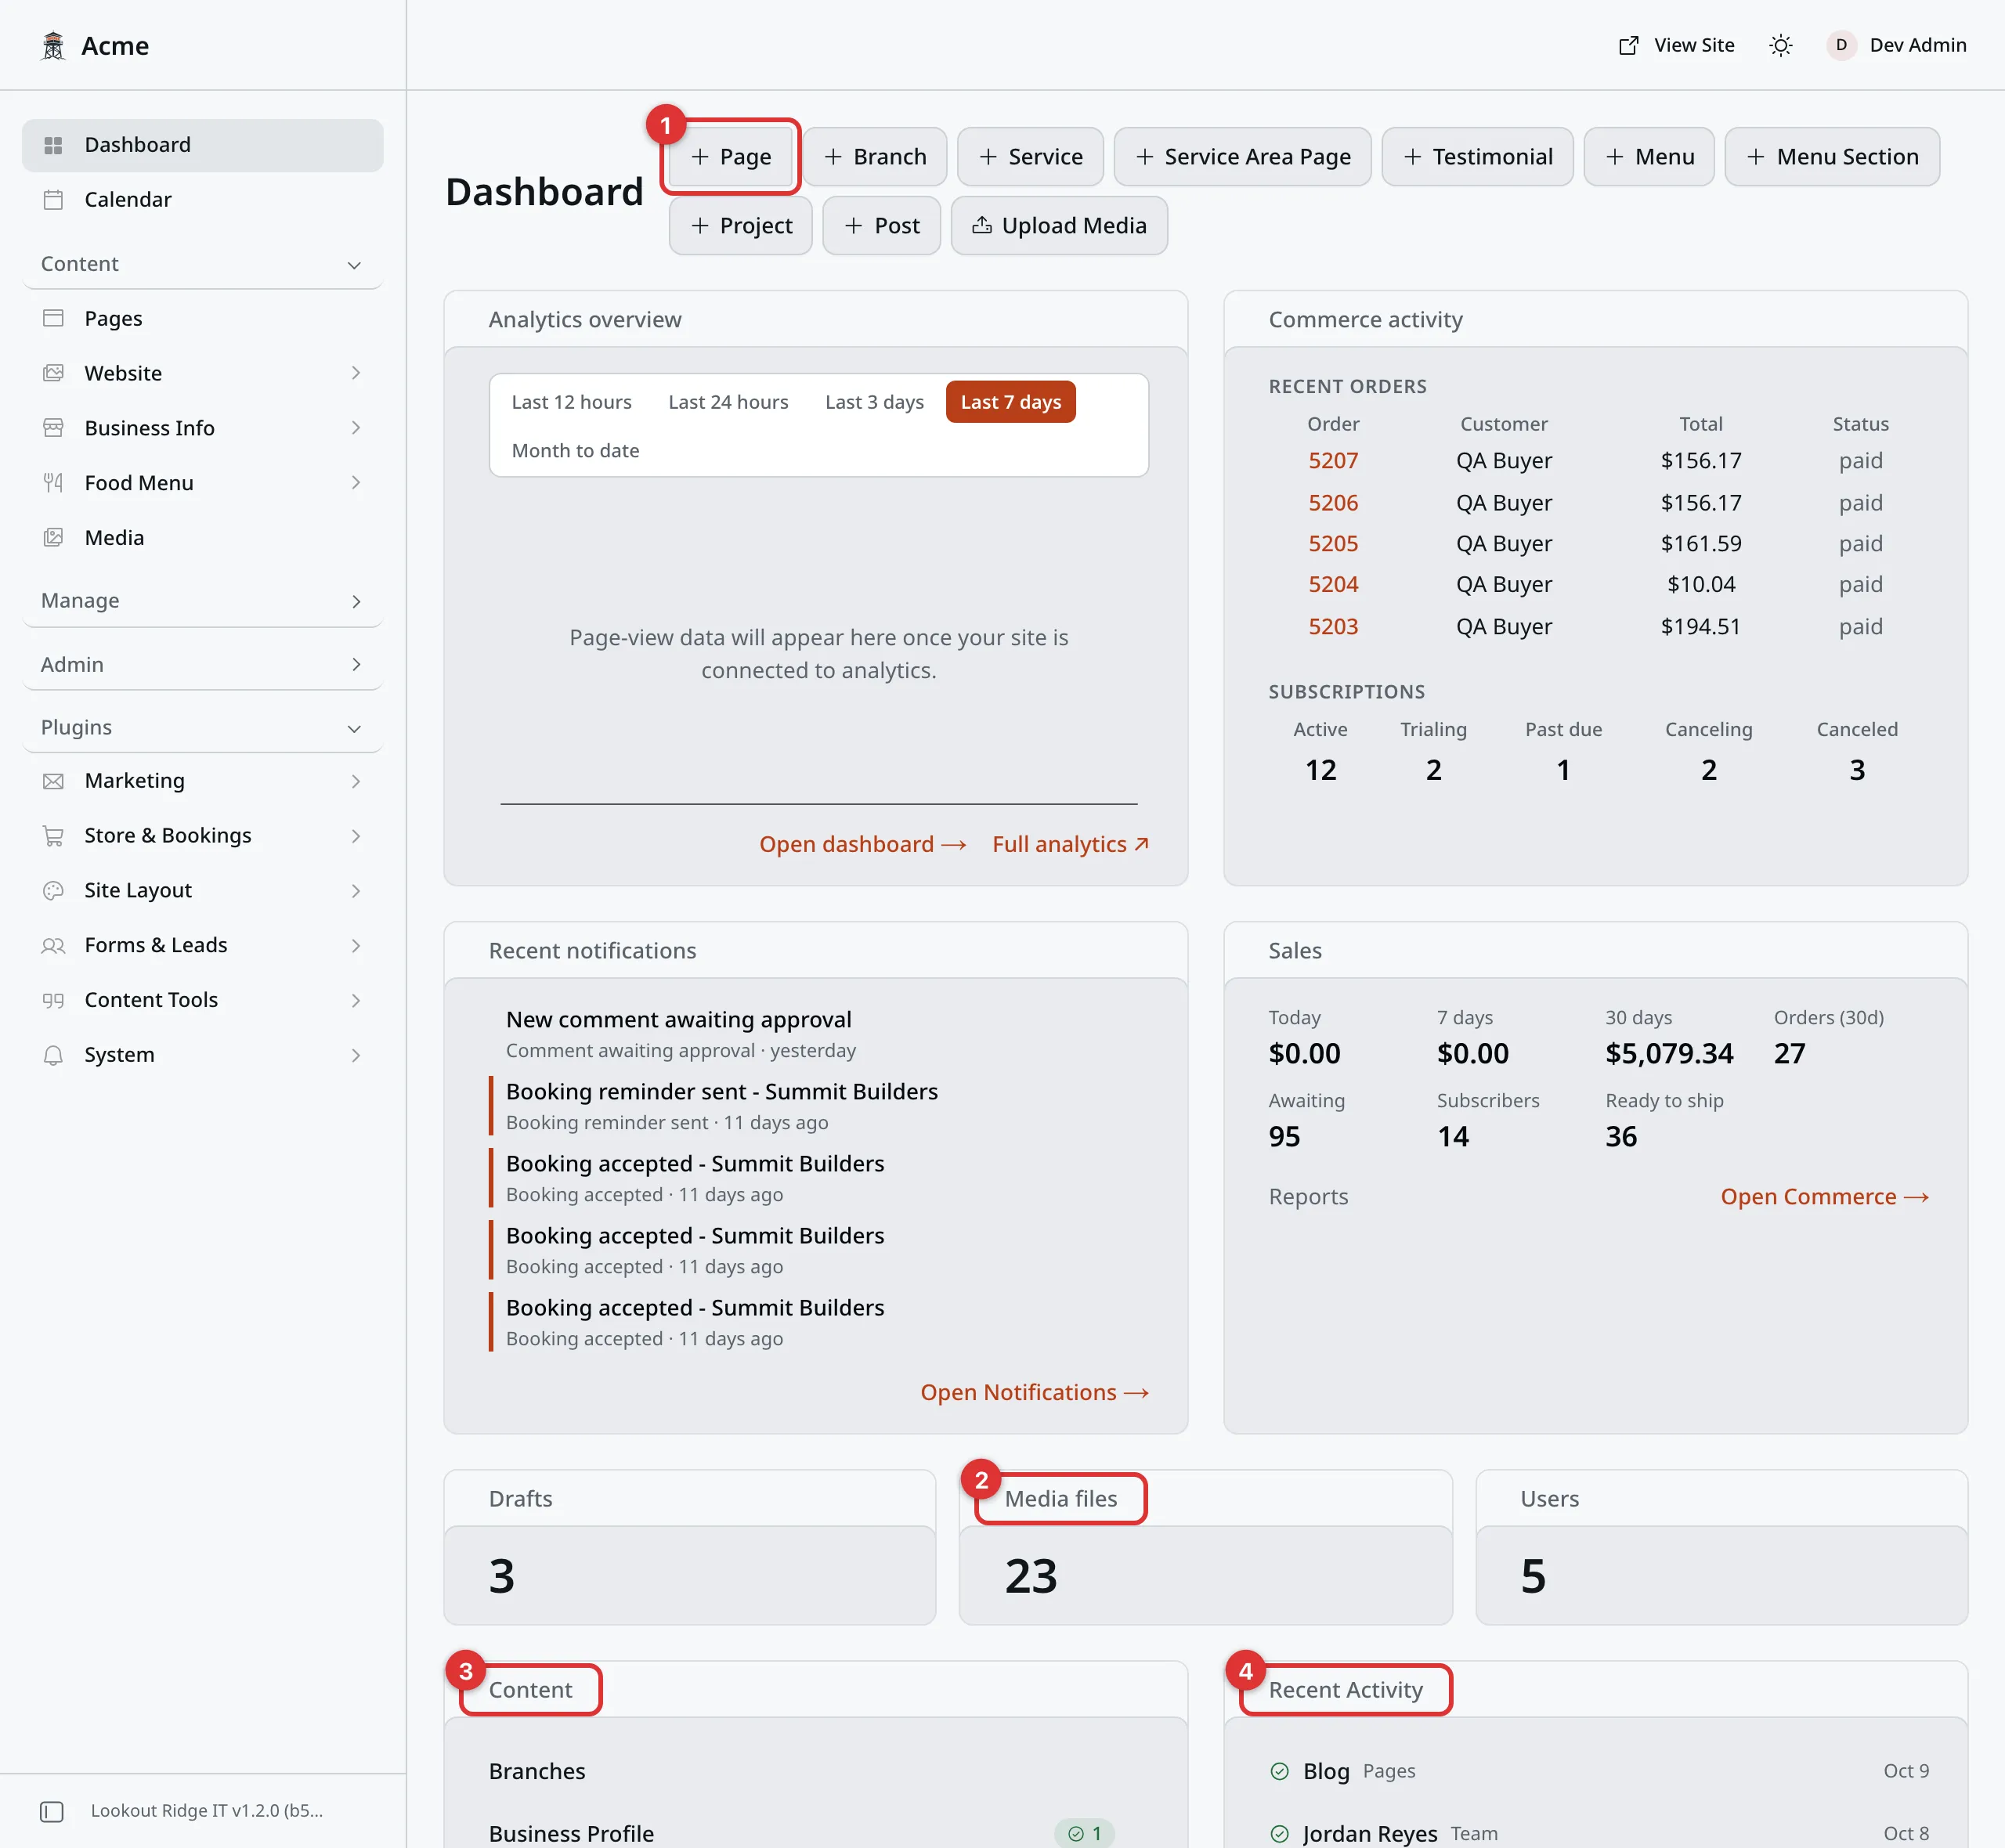Collapse the Content section in sidebar
2005x1848 pixels.
click(201, 264)
